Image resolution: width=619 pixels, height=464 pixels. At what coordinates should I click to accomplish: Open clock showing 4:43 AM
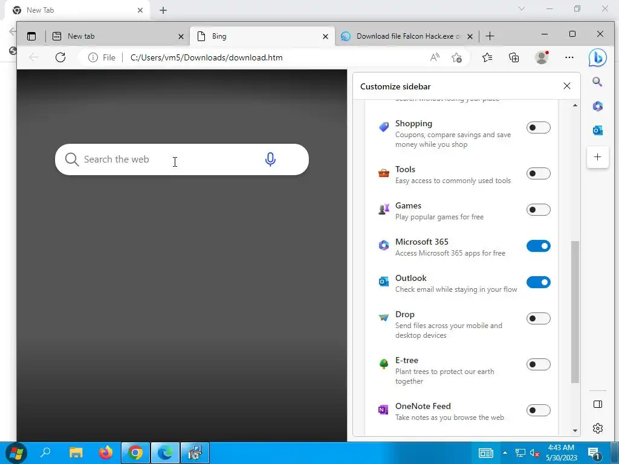tap(561, 453)
